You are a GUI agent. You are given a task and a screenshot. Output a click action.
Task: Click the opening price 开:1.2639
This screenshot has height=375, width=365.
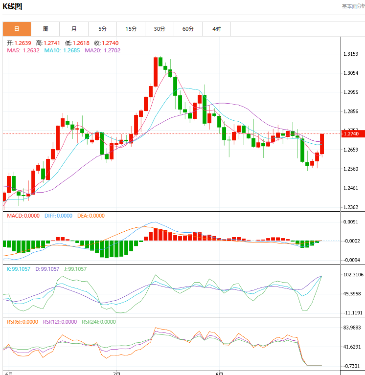pyautogui.click(x=19, y=43)
